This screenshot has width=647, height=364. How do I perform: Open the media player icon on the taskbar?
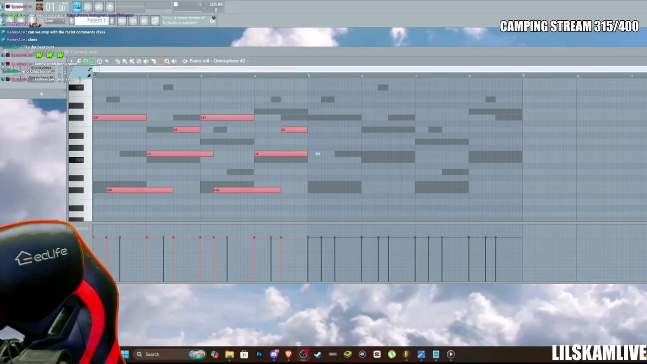pyautogui.click(x=451, y=354)
